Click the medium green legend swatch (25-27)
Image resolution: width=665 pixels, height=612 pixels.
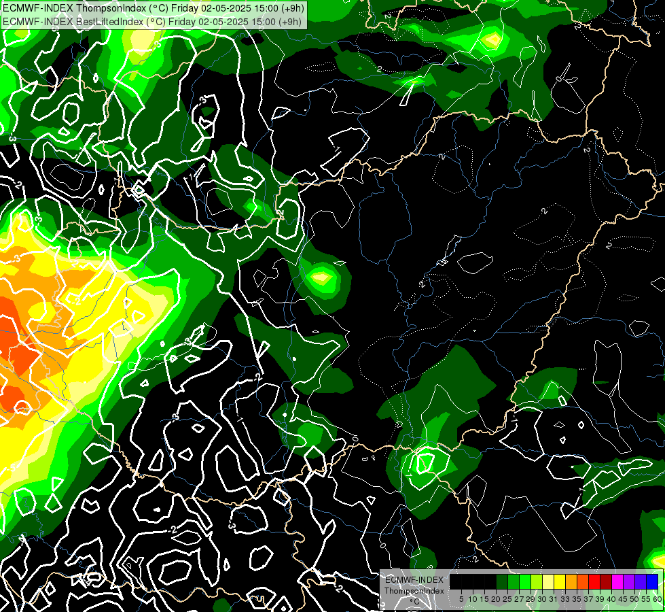click(x=514, y=581)
